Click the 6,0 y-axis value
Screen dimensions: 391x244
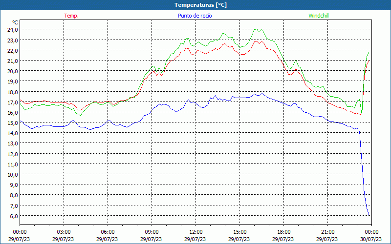point(14,216)
